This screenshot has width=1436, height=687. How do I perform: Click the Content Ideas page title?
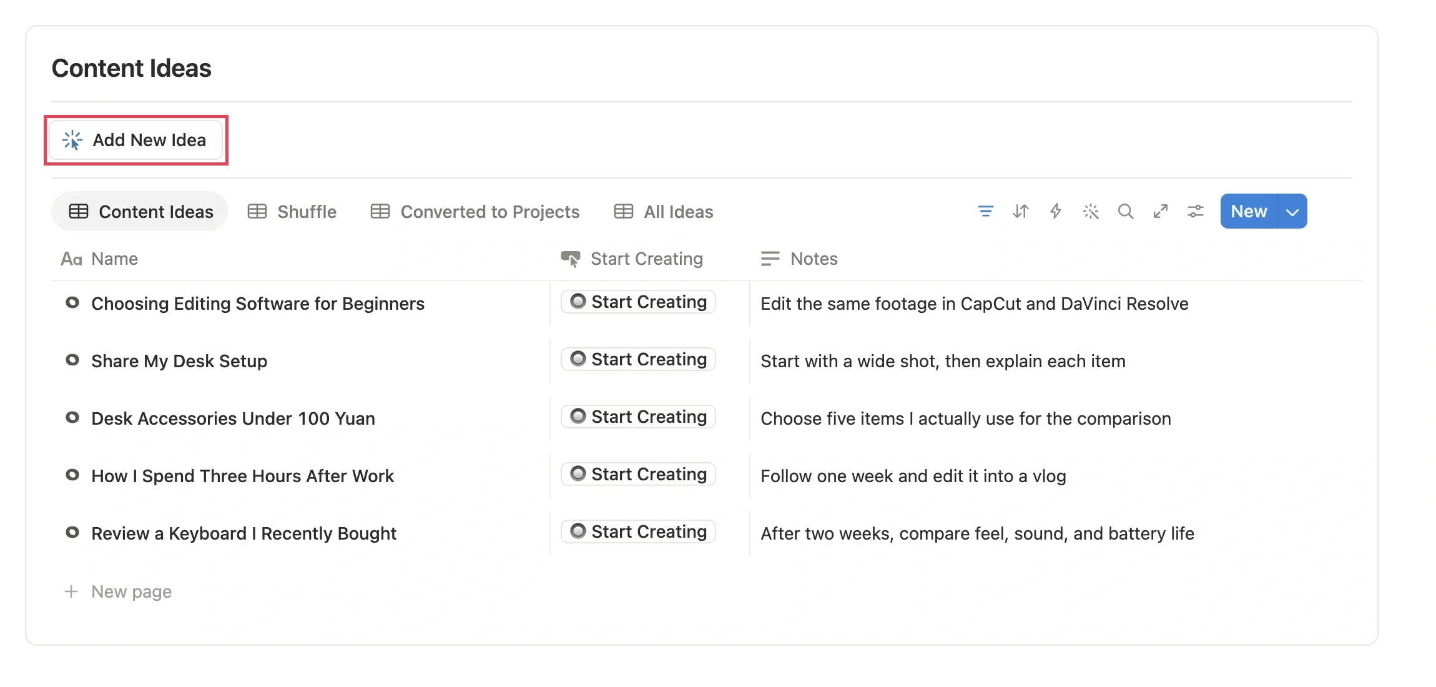click(x=132, y=68)
